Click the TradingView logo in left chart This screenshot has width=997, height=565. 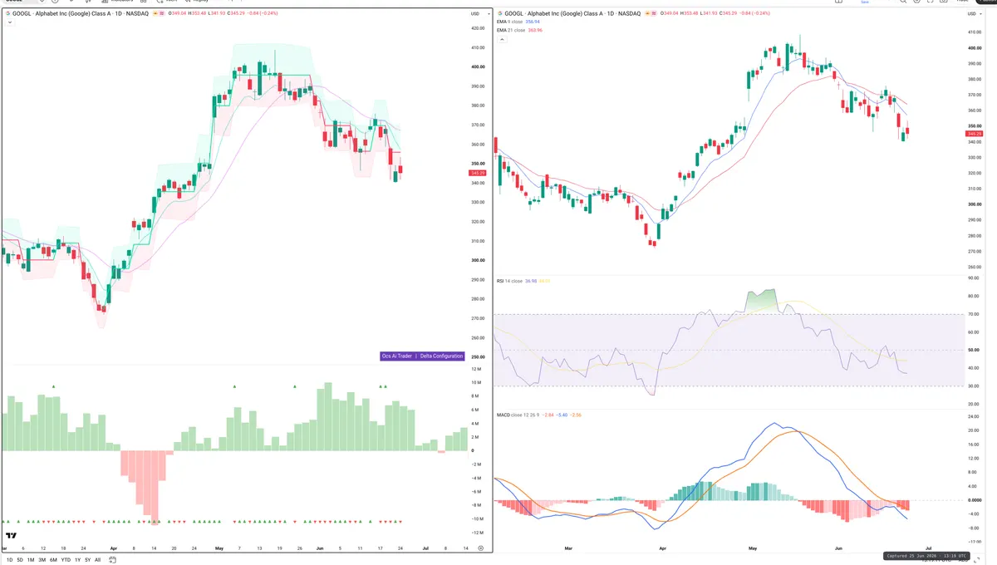12,537
